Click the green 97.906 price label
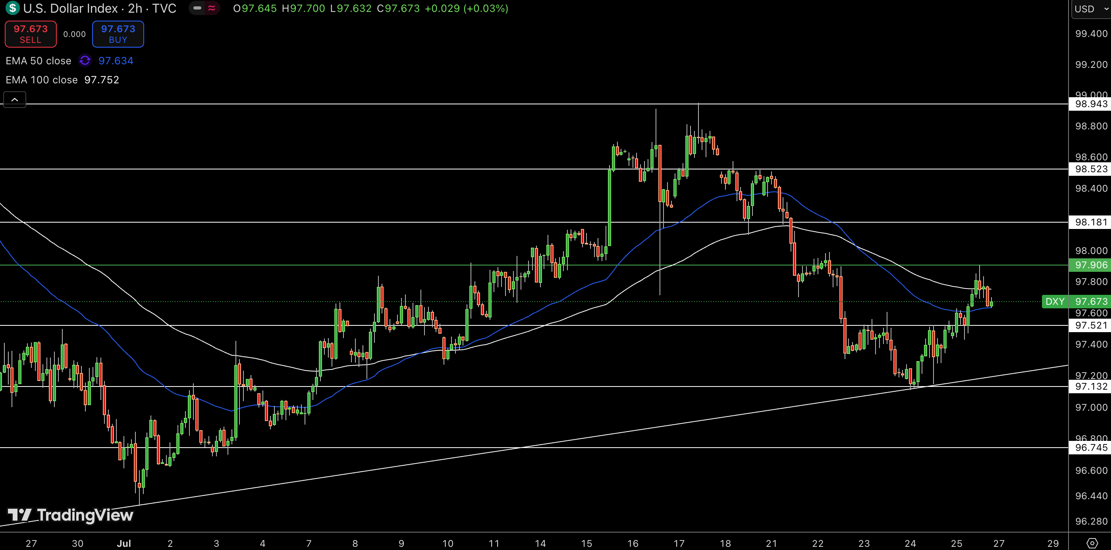 click(x=1090, y=265)
